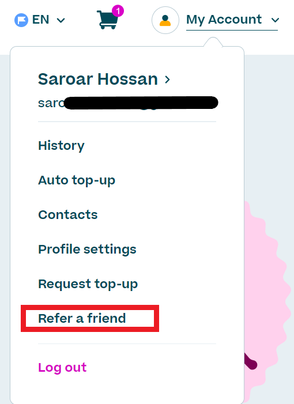Open the shopping cart icon
294x404 pixels.
click(x=107, y=20)
